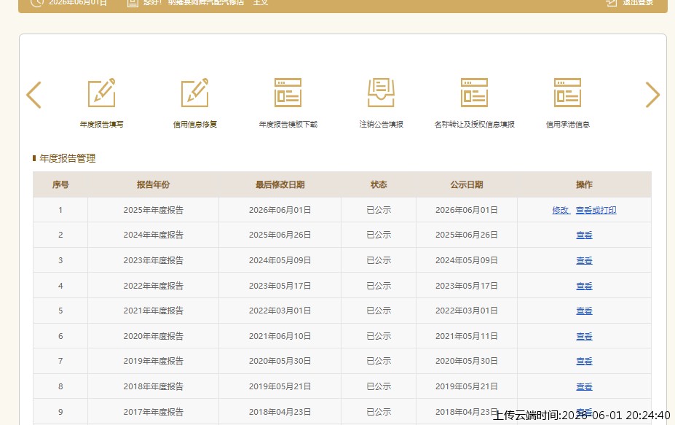Screen dimensions: 675x425
Task: Select the 2022年年度报告 cell
Action: pyautogui.click(x=153, y=286)
